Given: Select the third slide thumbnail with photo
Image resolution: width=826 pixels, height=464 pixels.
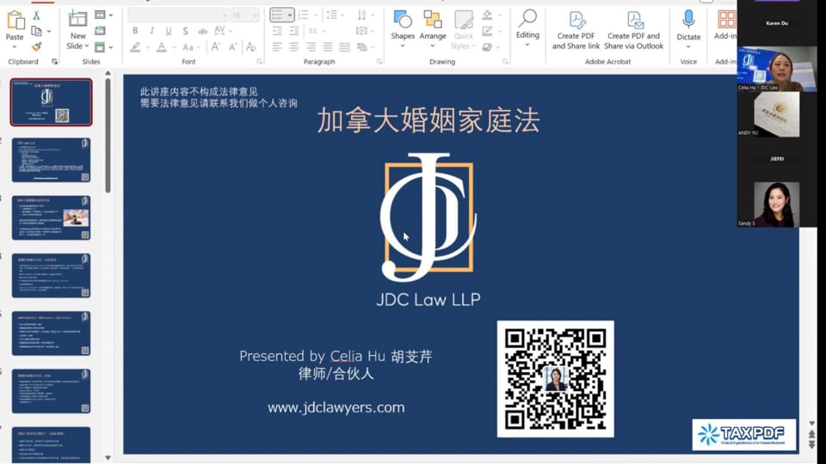Looking at the screenshot, I should pyautogui.click(x=51, y=217).
